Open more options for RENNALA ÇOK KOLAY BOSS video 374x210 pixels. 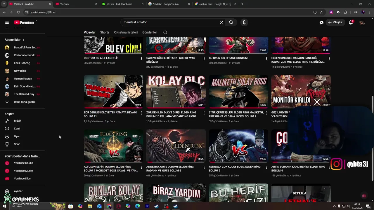point(266,167)
